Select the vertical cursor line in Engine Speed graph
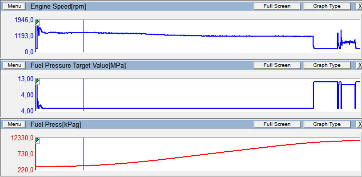The image size is (362, 177). (83, 36)
